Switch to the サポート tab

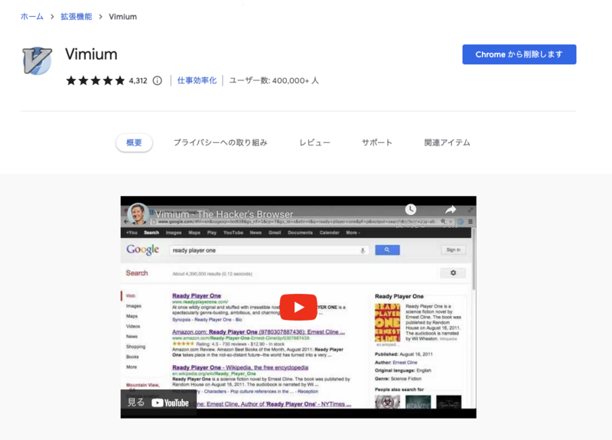click(377, 142)
